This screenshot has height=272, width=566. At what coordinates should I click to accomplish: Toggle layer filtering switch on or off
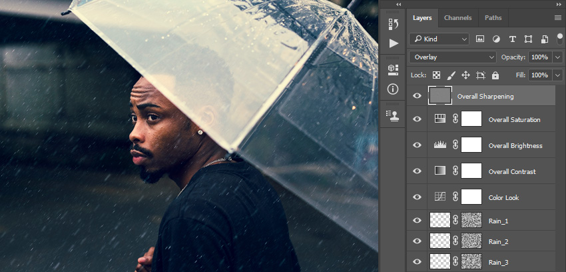[x=560, y=39]
